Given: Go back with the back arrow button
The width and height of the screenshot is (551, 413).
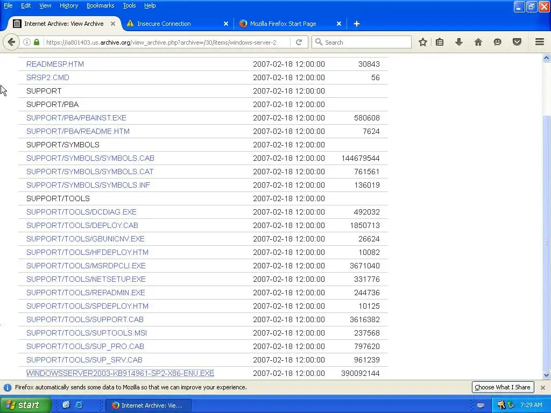Looking at the screenshot, I should click(x=11, y=42).
